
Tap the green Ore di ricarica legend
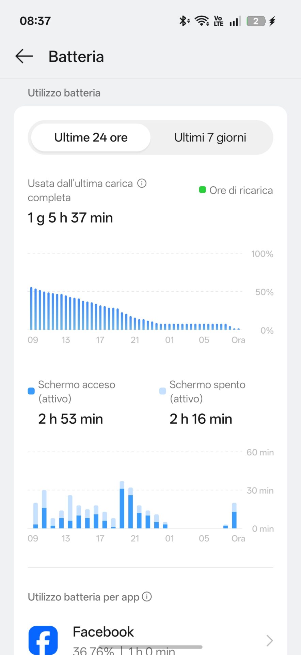click(x=236, y=190)
